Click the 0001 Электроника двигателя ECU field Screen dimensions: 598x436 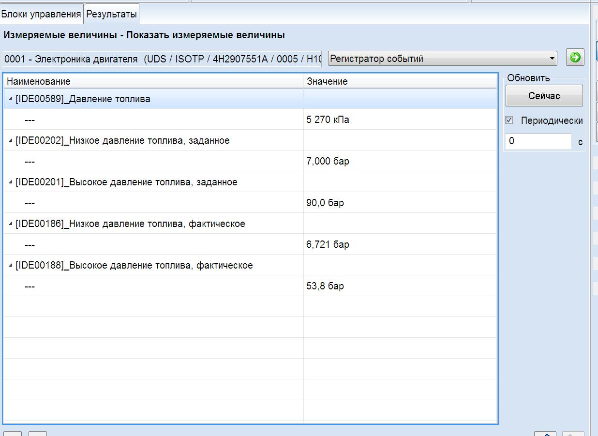[162, 59]
